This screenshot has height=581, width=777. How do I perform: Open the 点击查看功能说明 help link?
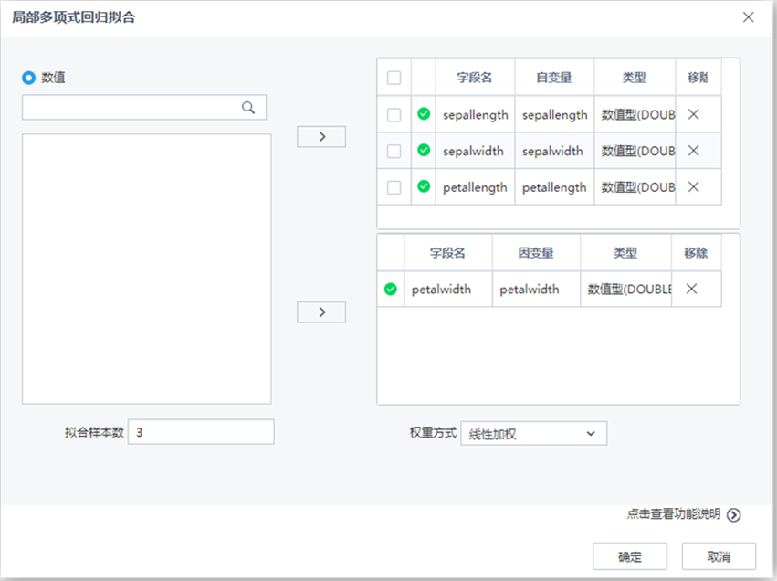coord(672,514)
